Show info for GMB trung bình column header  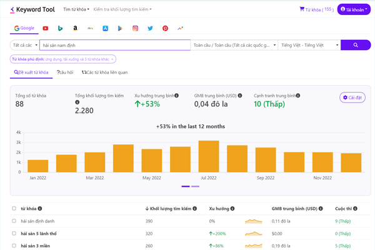[321, 208]
